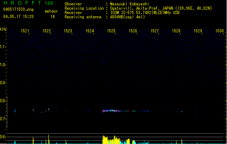Click time axis marker 1527
This screenshot has width=227, height=144.
(x=154, y=31)
